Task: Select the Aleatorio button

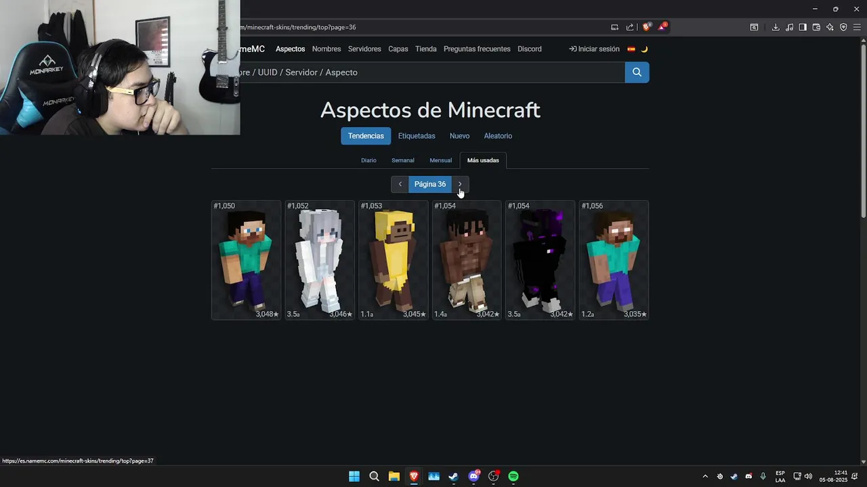Action: [x=498, y=136]
